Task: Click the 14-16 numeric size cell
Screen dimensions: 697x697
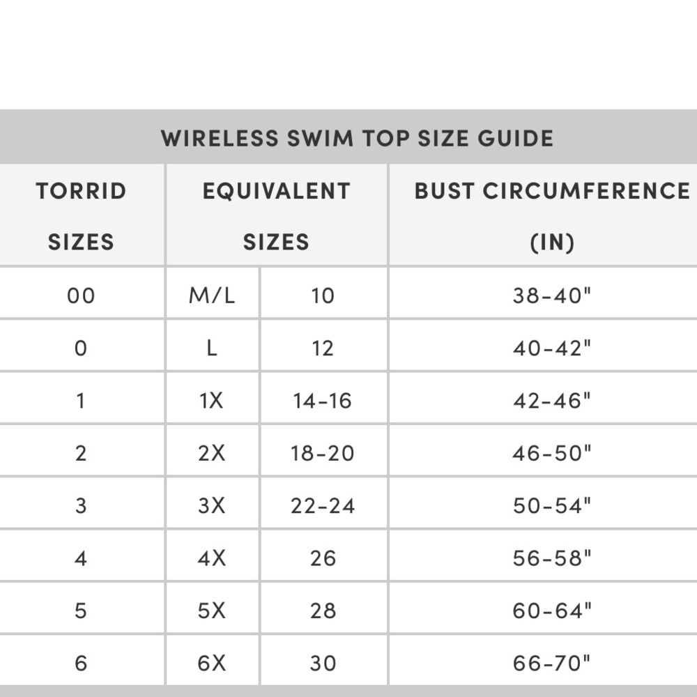Action: click(x=323, y=401)
